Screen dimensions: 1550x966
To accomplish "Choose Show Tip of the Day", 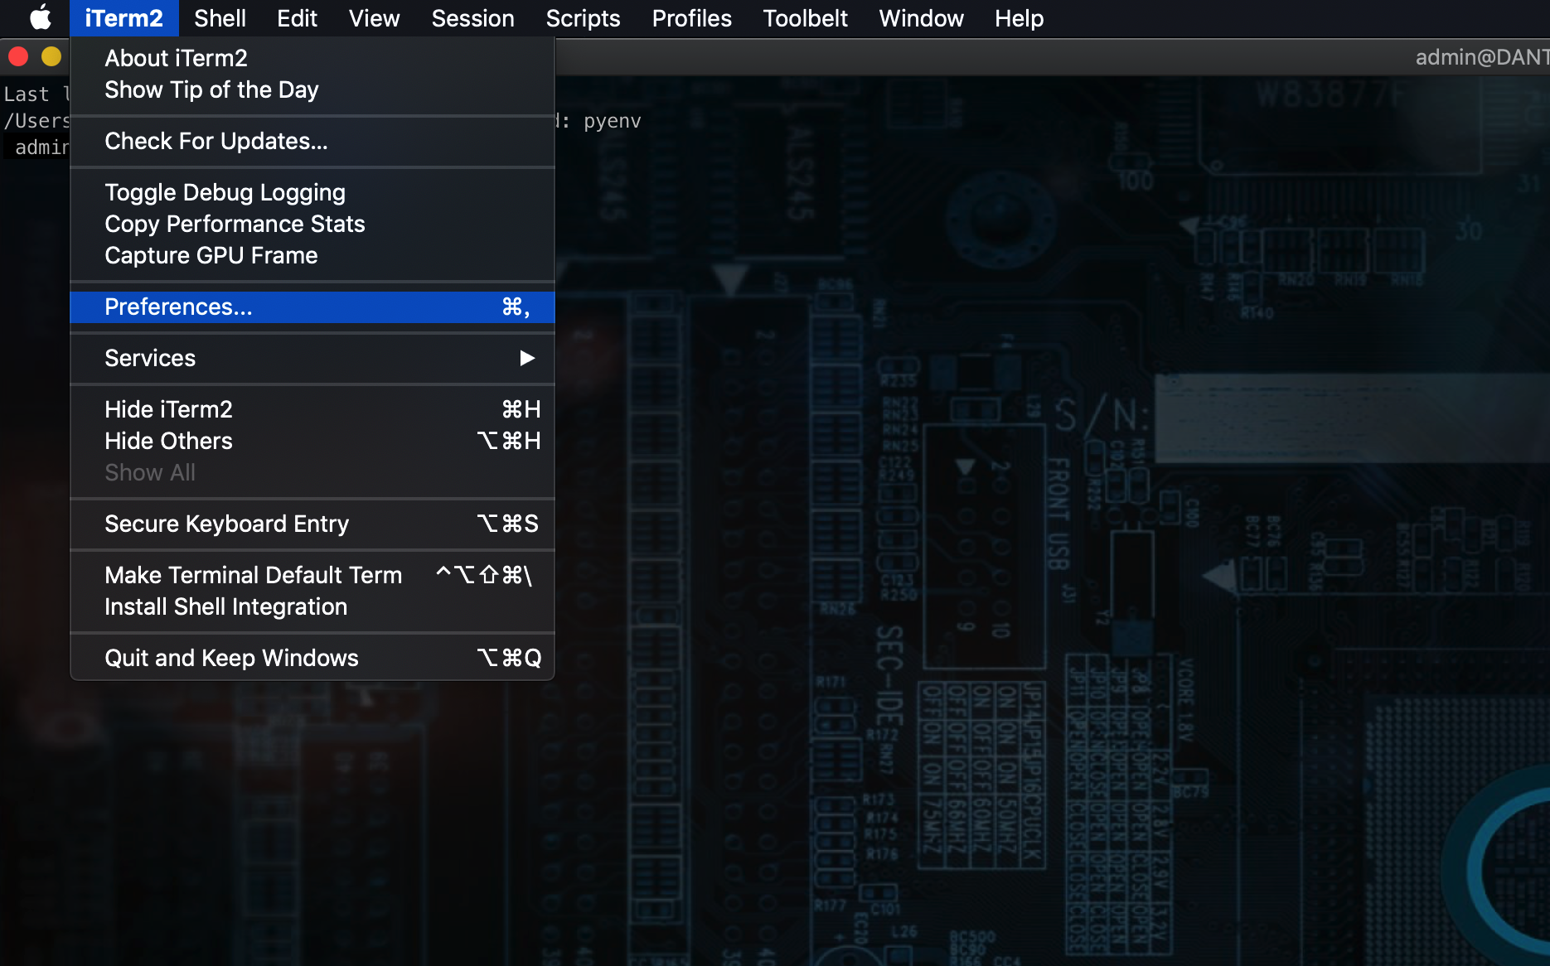I will coord(312,89).
